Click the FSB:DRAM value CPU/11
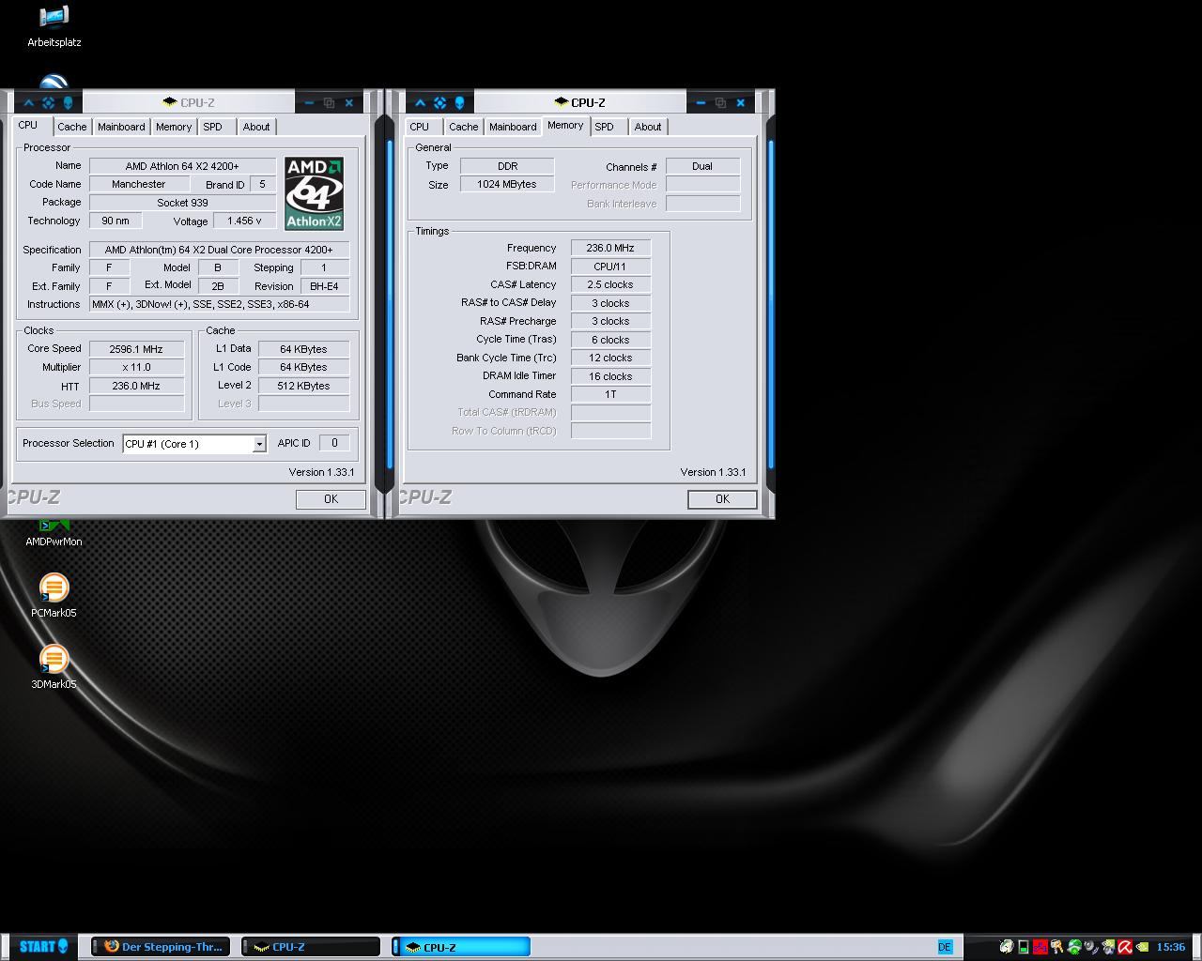This screenshot has height=961, width=1202. 610,267
